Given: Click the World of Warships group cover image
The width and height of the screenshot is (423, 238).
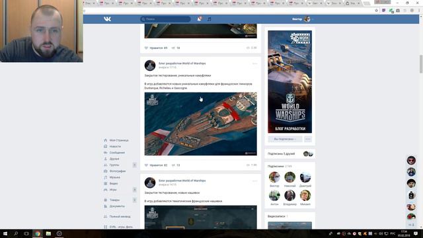Looking at the screenshot, I should [x=289, y=81].
